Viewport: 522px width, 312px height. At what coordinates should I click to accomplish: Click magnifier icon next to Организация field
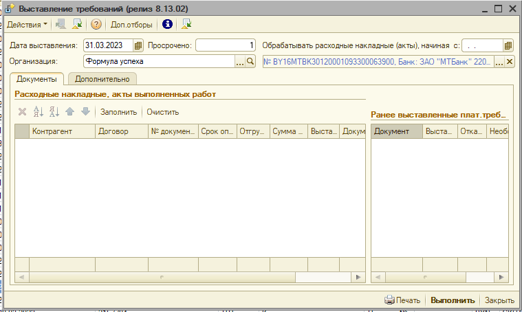point(250,62)
